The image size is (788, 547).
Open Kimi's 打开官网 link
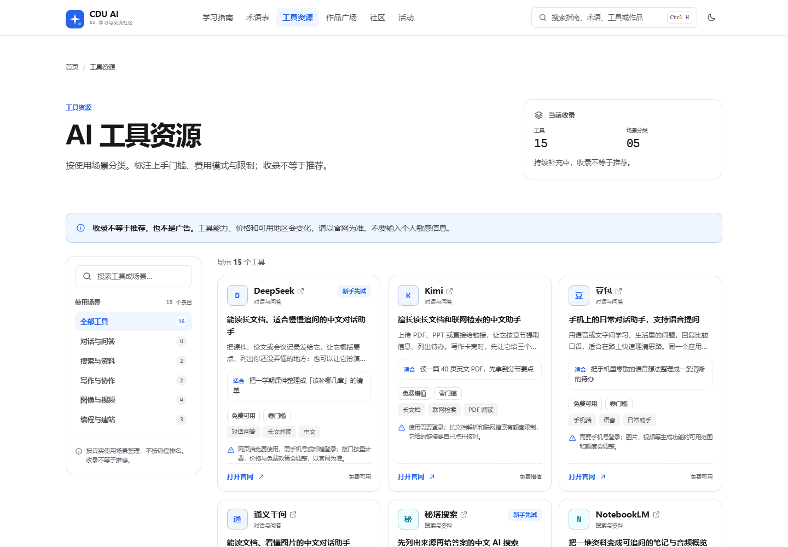(x=416, y=477)
